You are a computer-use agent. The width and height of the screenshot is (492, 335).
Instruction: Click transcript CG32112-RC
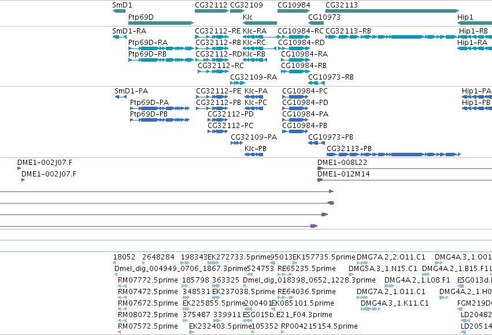pyautogui.click(x=221, y=66)
